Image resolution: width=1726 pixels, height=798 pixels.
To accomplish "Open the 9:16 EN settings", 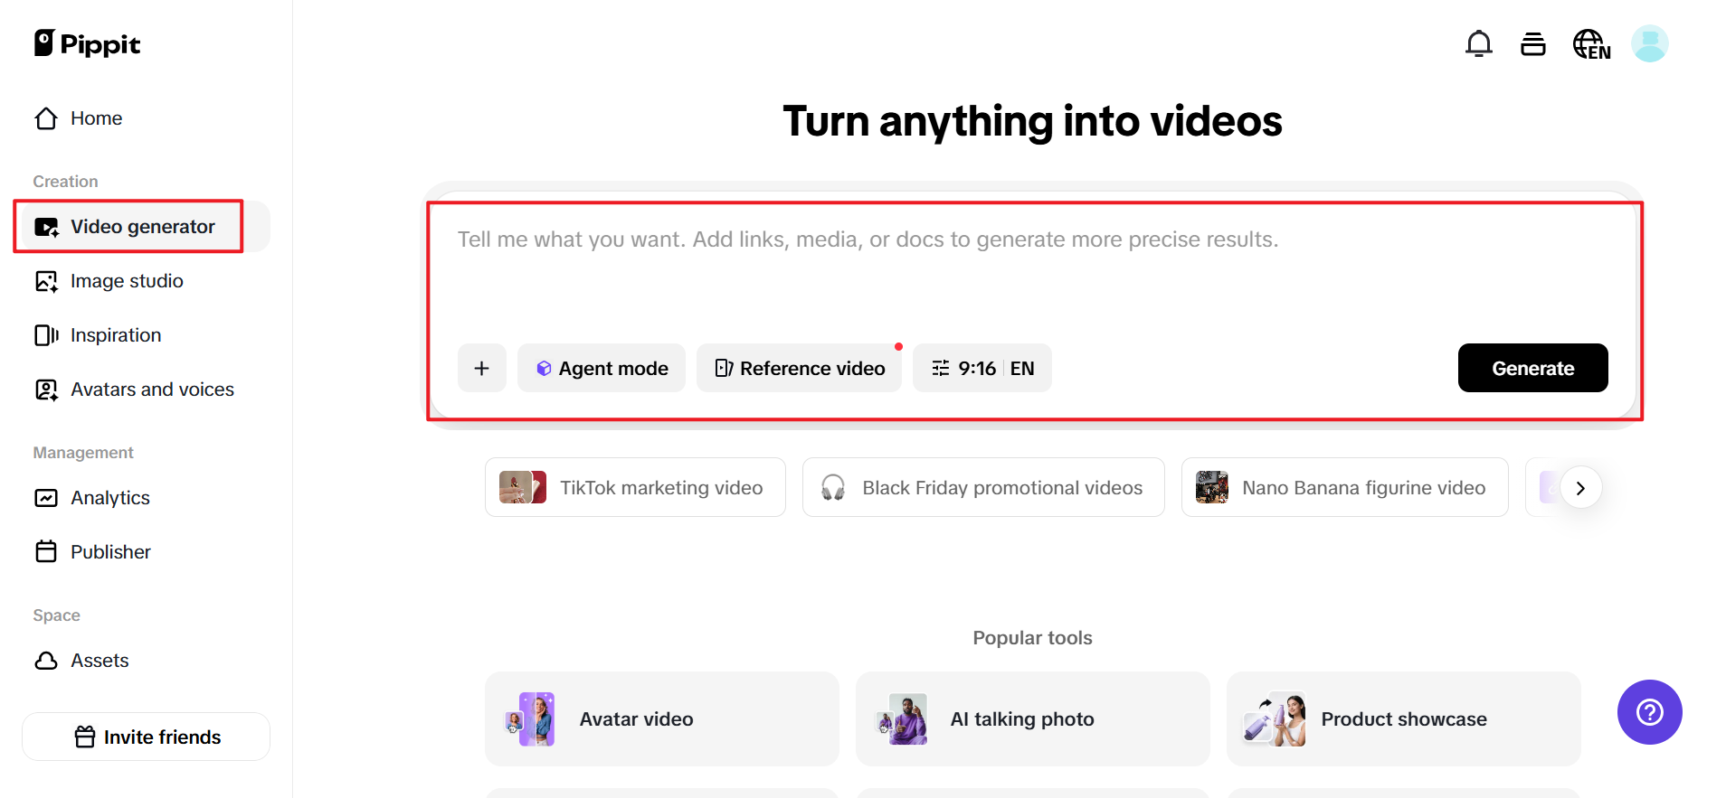I will tap(982, 368).
